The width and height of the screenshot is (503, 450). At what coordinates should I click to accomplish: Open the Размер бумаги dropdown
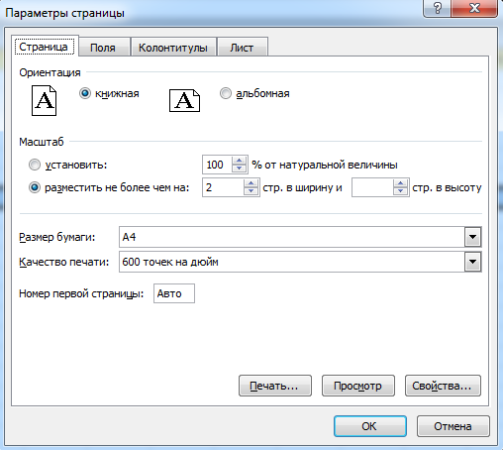[x=472, y=237]
